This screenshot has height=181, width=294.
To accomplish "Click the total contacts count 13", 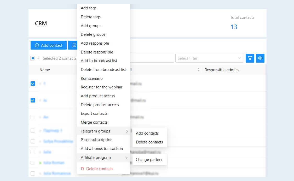I will 234,27.
